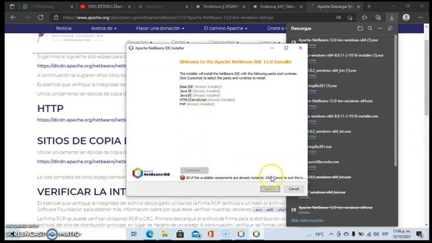Image resolution: width=432 pixels, height=243 pixels.
Task: Click the ESP language indicator
Action: tap(385, 234)
